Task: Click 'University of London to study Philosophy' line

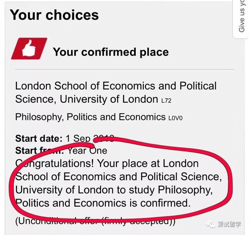Action: (114, 190)
